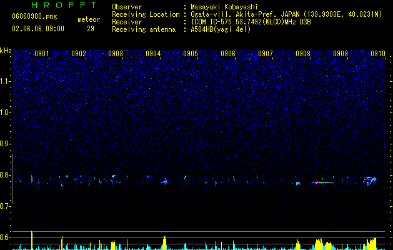393x250 pixels.
Task: Click the observer name Masayuki Kobayashi
Action: (x=224, y=7)
